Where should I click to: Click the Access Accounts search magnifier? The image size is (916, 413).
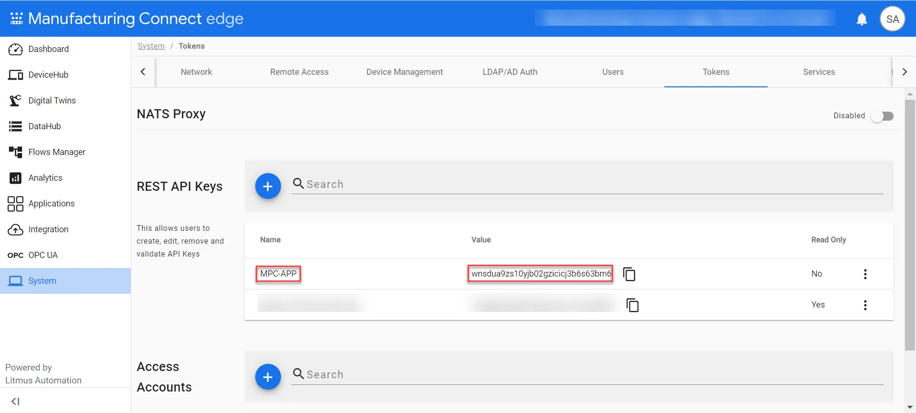coord(298,374)
